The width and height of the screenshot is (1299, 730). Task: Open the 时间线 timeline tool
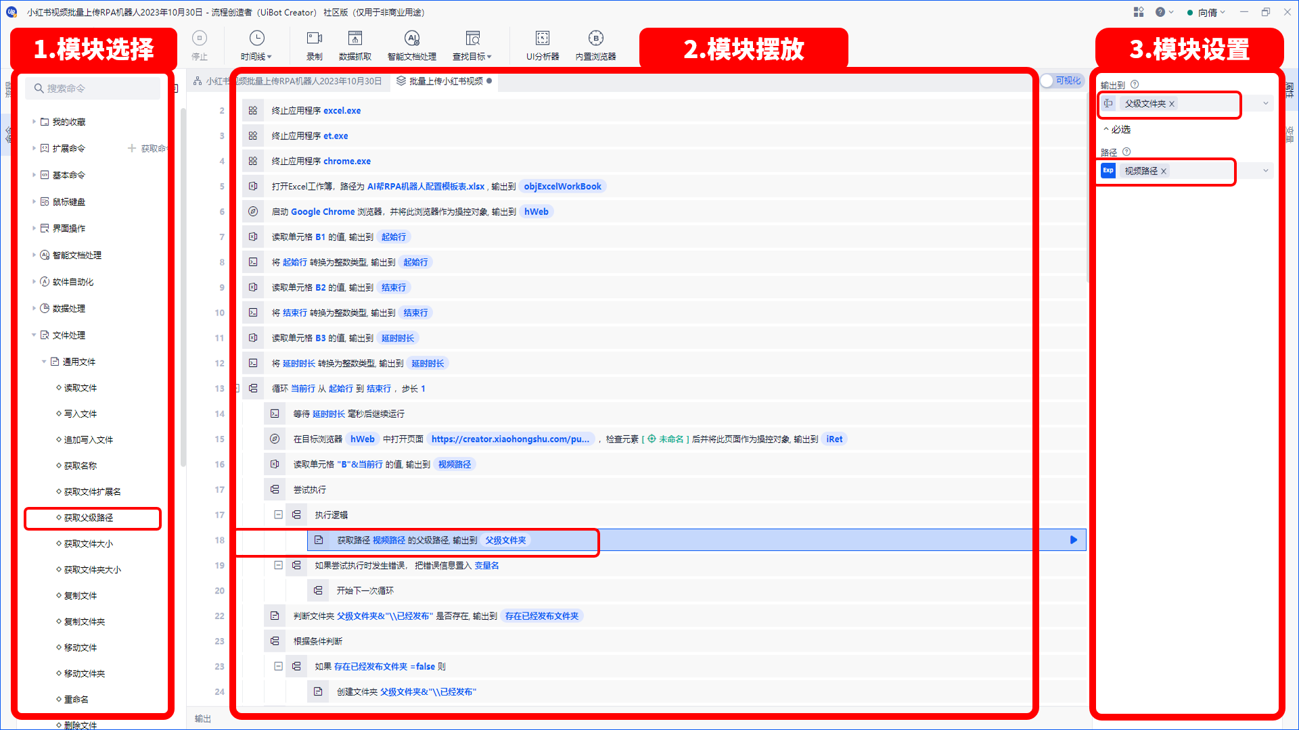click(256, 45)
